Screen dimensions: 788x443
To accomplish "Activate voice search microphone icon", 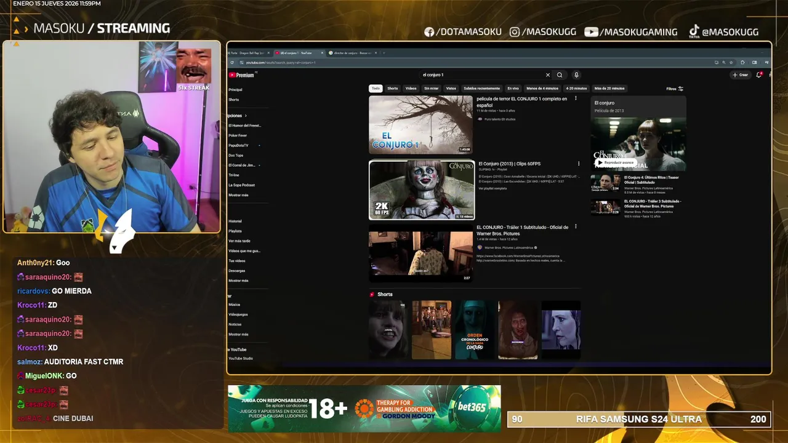I will [576, 75].
